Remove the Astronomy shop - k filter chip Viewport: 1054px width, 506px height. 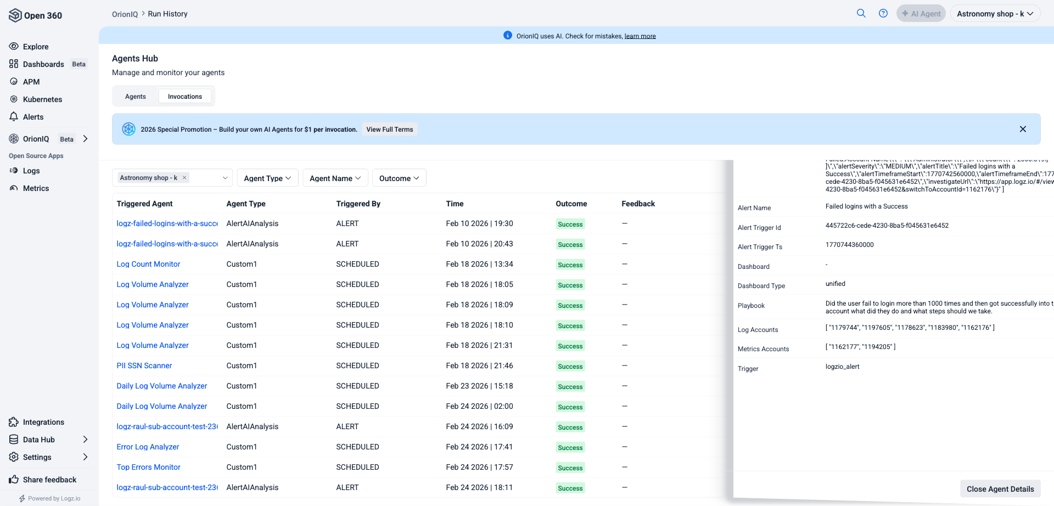coord(184,178)
